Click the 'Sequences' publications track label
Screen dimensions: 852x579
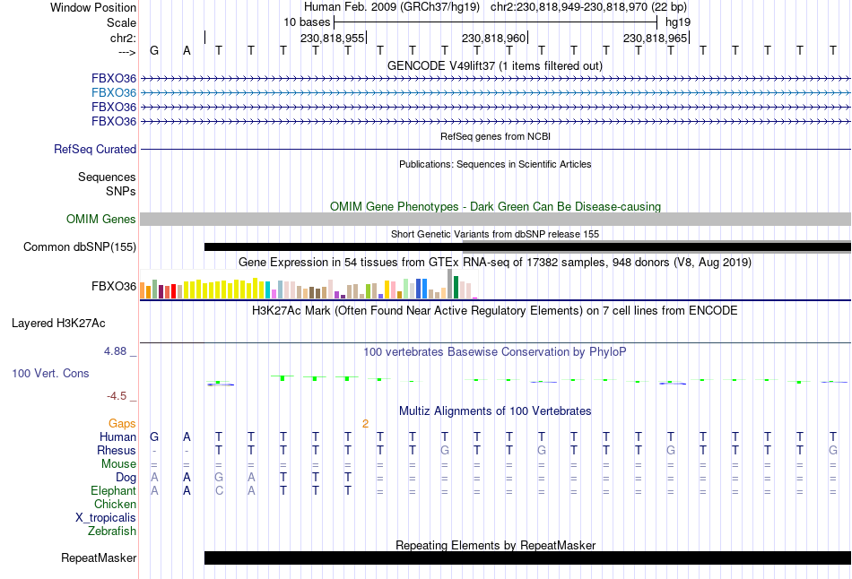coord(107,177)
